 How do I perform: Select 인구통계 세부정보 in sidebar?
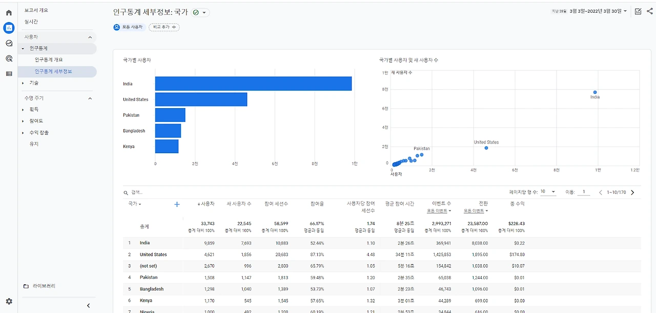[x=53, y=72]
